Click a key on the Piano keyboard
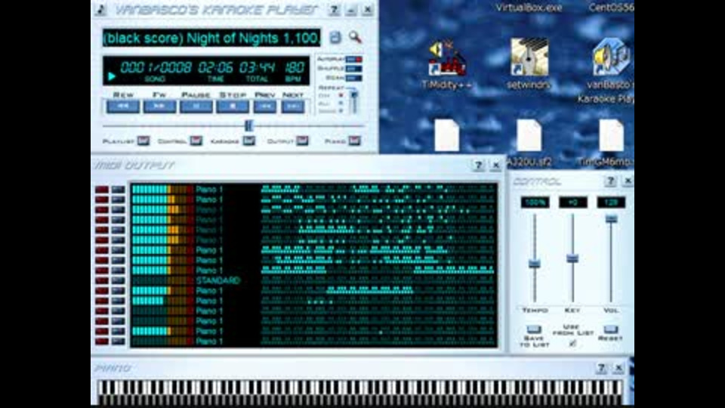Viewport: 725px width, 408px height. [359, 392]
